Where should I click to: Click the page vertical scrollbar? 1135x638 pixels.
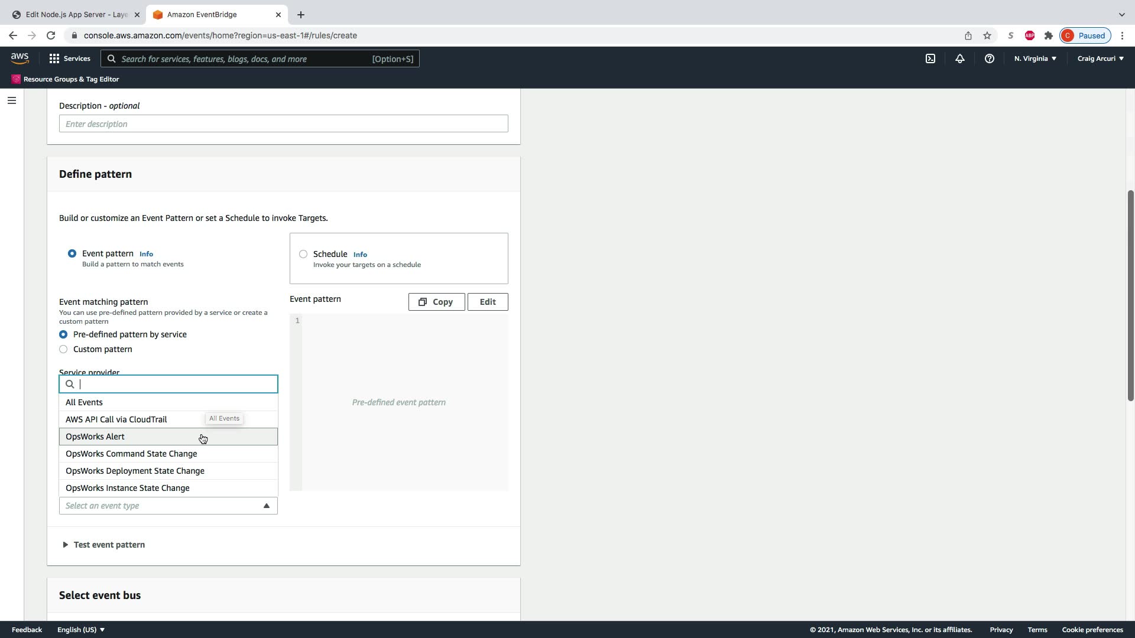click(1130, 295)
